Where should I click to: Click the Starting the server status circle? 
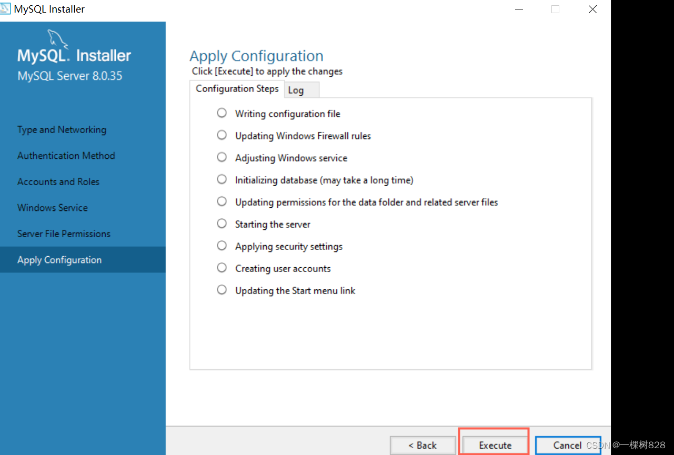[x=222, y=224]
